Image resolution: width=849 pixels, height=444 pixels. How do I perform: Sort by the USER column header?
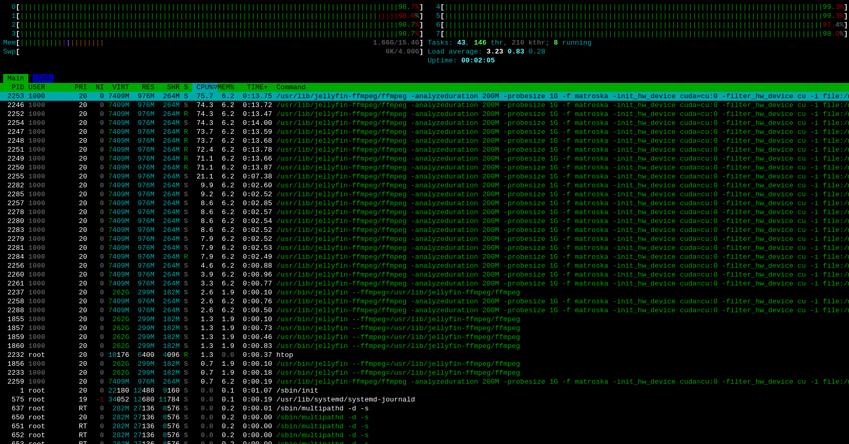[37, 87]
